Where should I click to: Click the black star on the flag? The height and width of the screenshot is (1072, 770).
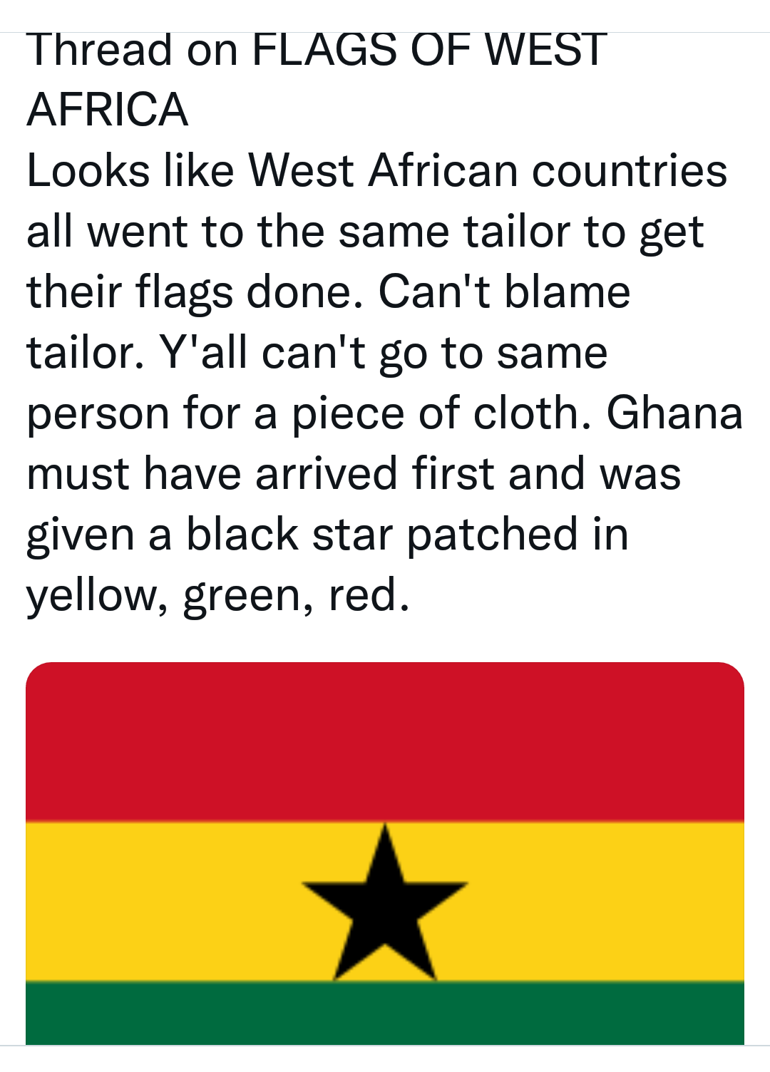[x=385, y=902]
